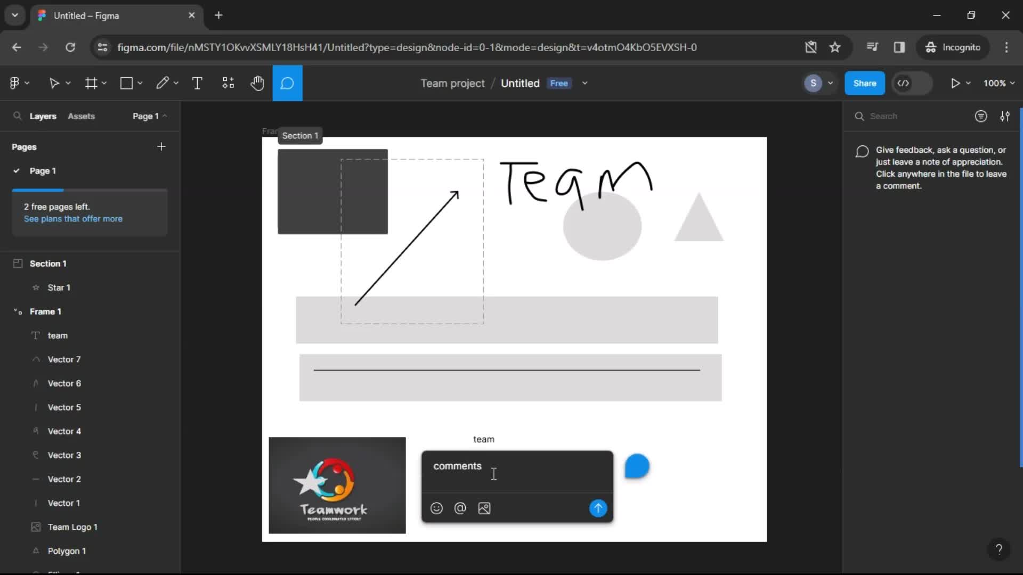Viewport: 1023px width, 575px height.
Task: Click emoji icon in comment toolbar
Action: 437,508
